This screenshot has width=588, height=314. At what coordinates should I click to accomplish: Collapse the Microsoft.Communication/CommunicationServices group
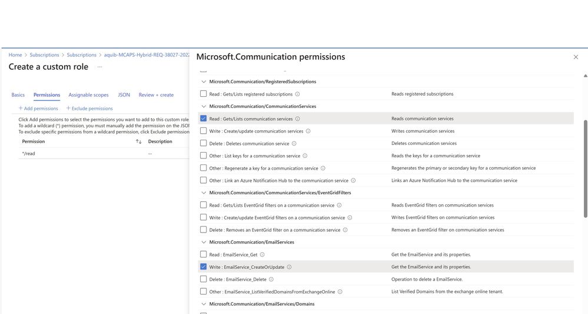point(204,106)
